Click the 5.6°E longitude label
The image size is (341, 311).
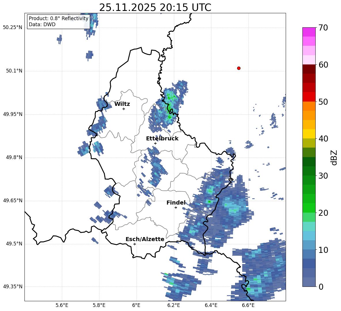coord(62,305)
